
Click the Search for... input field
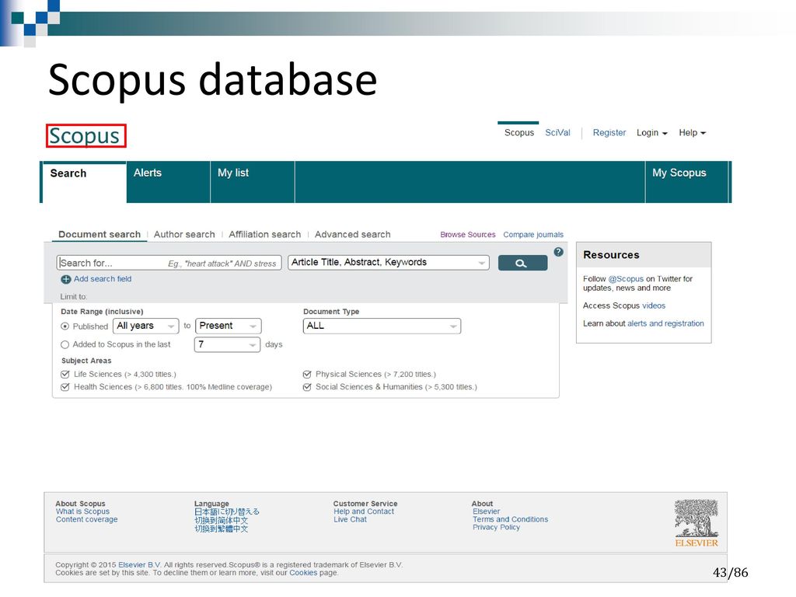coord(169,263)
